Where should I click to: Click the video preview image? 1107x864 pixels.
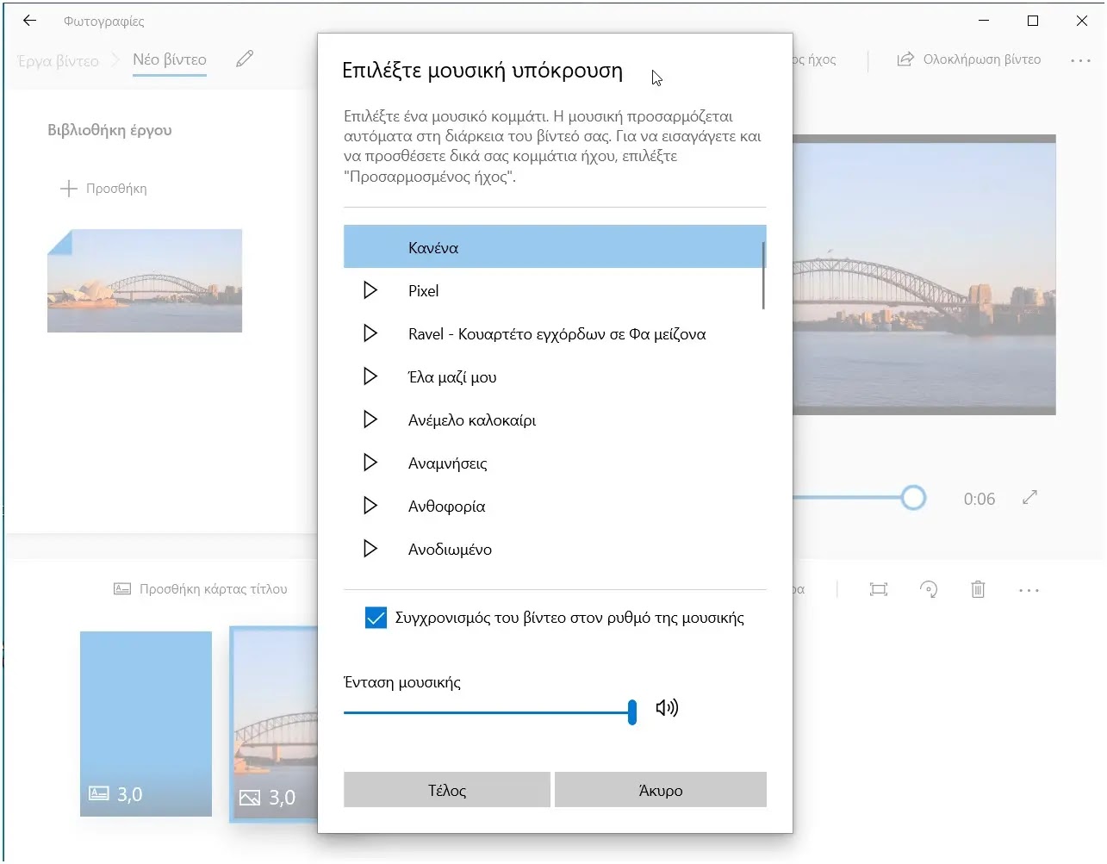(x=924, y=275)
